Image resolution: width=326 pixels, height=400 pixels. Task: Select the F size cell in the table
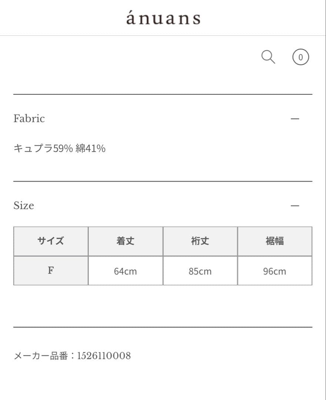click(x=51, y=270)
